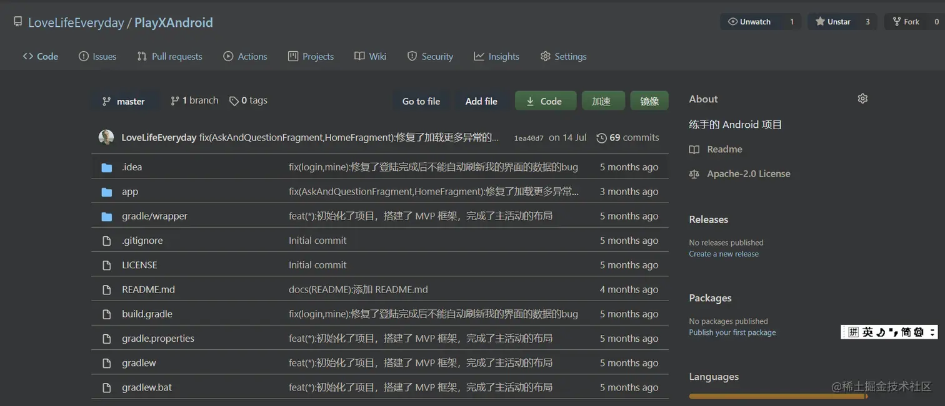Click the watchers count 1

point(792,22)
